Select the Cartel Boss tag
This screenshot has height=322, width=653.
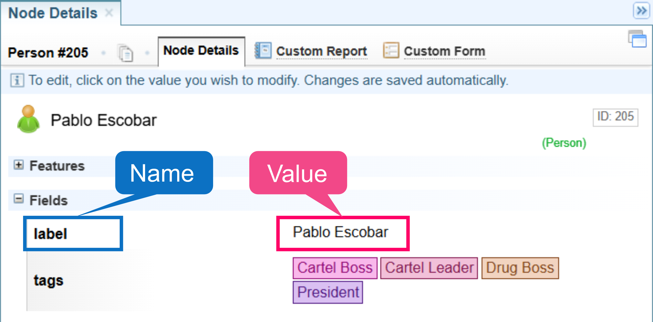335,268
